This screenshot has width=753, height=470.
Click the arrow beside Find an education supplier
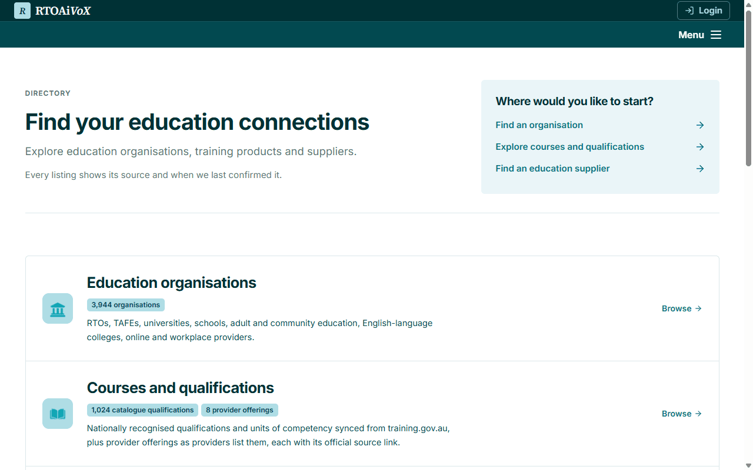pos(700,169)
